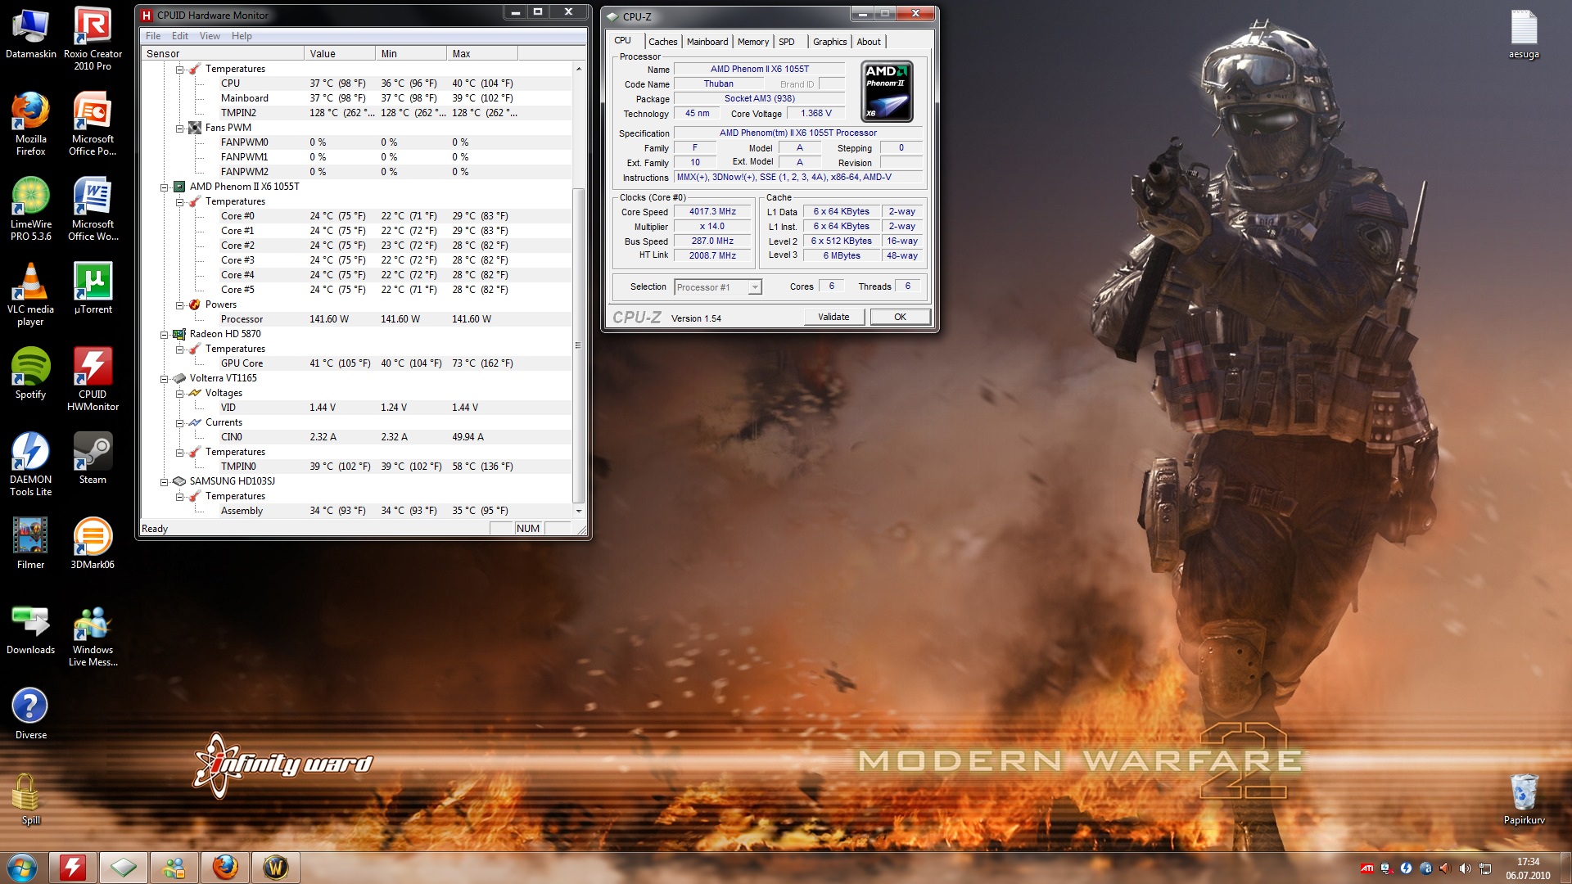
Task: Open Windows Live Messenger taskbar icon
Action: point(174,868)
